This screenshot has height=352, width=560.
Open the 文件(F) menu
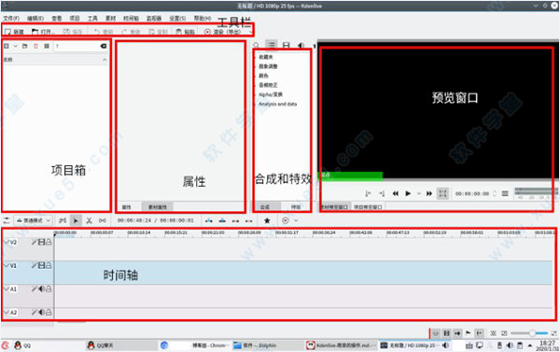(11, 18)
